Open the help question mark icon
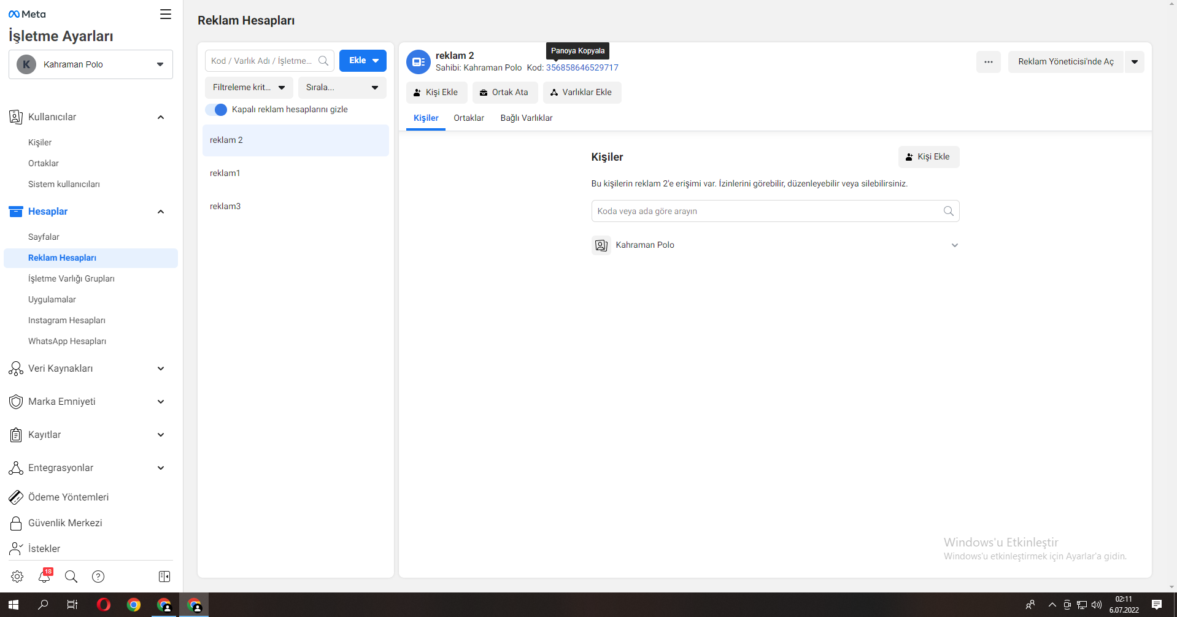This screenshot has height=617, width=1177. 98,577
